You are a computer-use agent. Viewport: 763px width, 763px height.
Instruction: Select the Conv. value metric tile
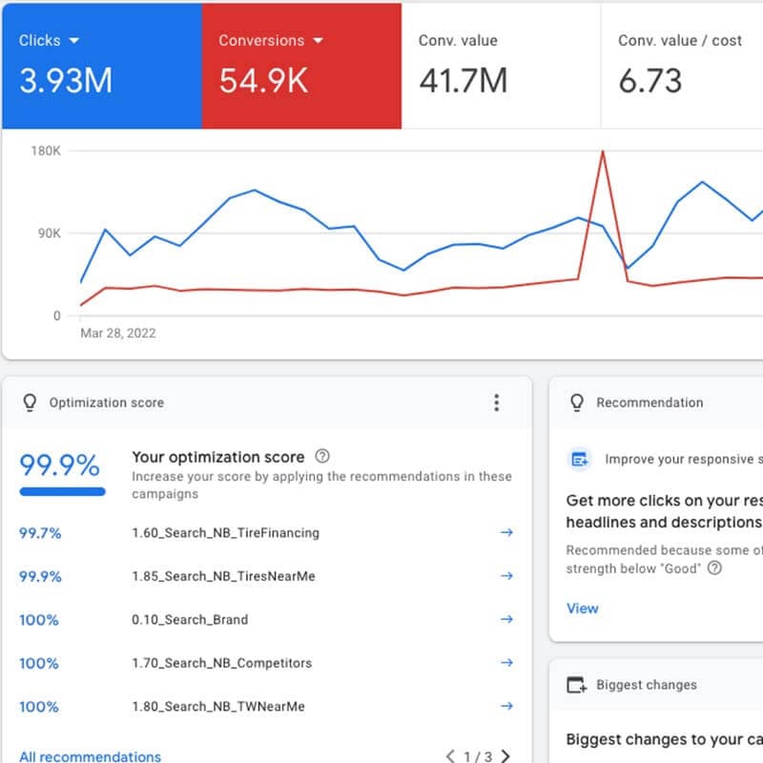coord(501,65)
